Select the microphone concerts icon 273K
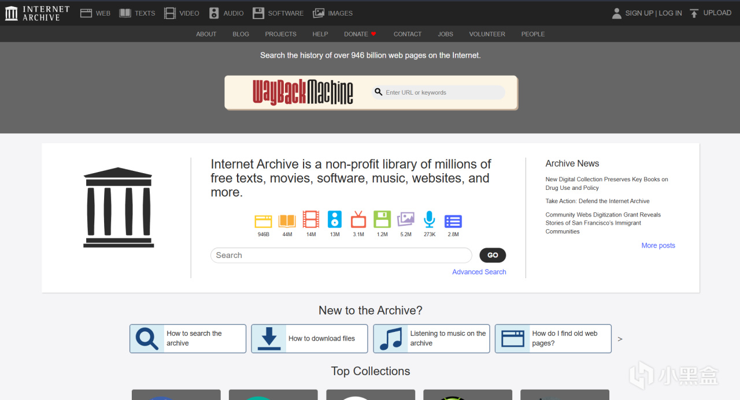Image resolution: width=740 pixels, height=400 pixels. (430, 219)
